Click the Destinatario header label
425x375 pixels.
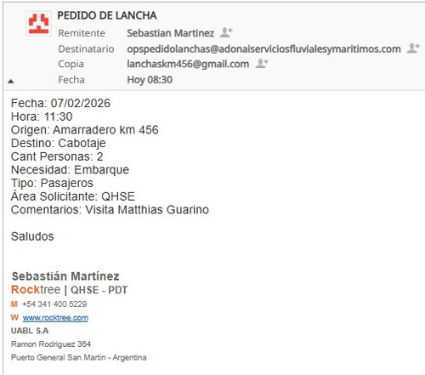86,49
